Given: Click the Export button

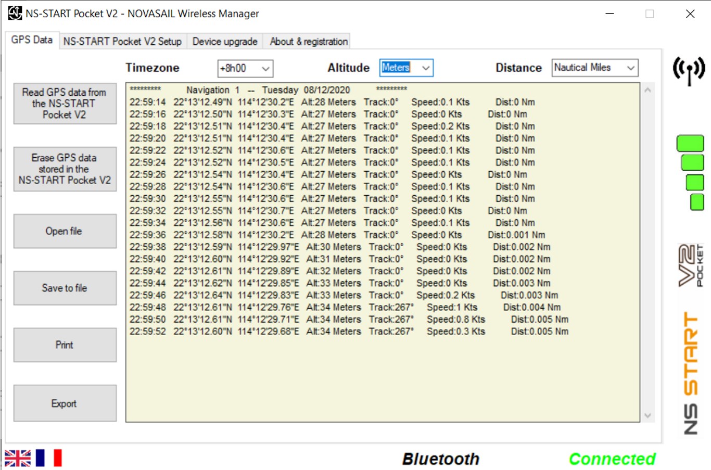Looking at the screenshot, I should click(x=65, y=403).
